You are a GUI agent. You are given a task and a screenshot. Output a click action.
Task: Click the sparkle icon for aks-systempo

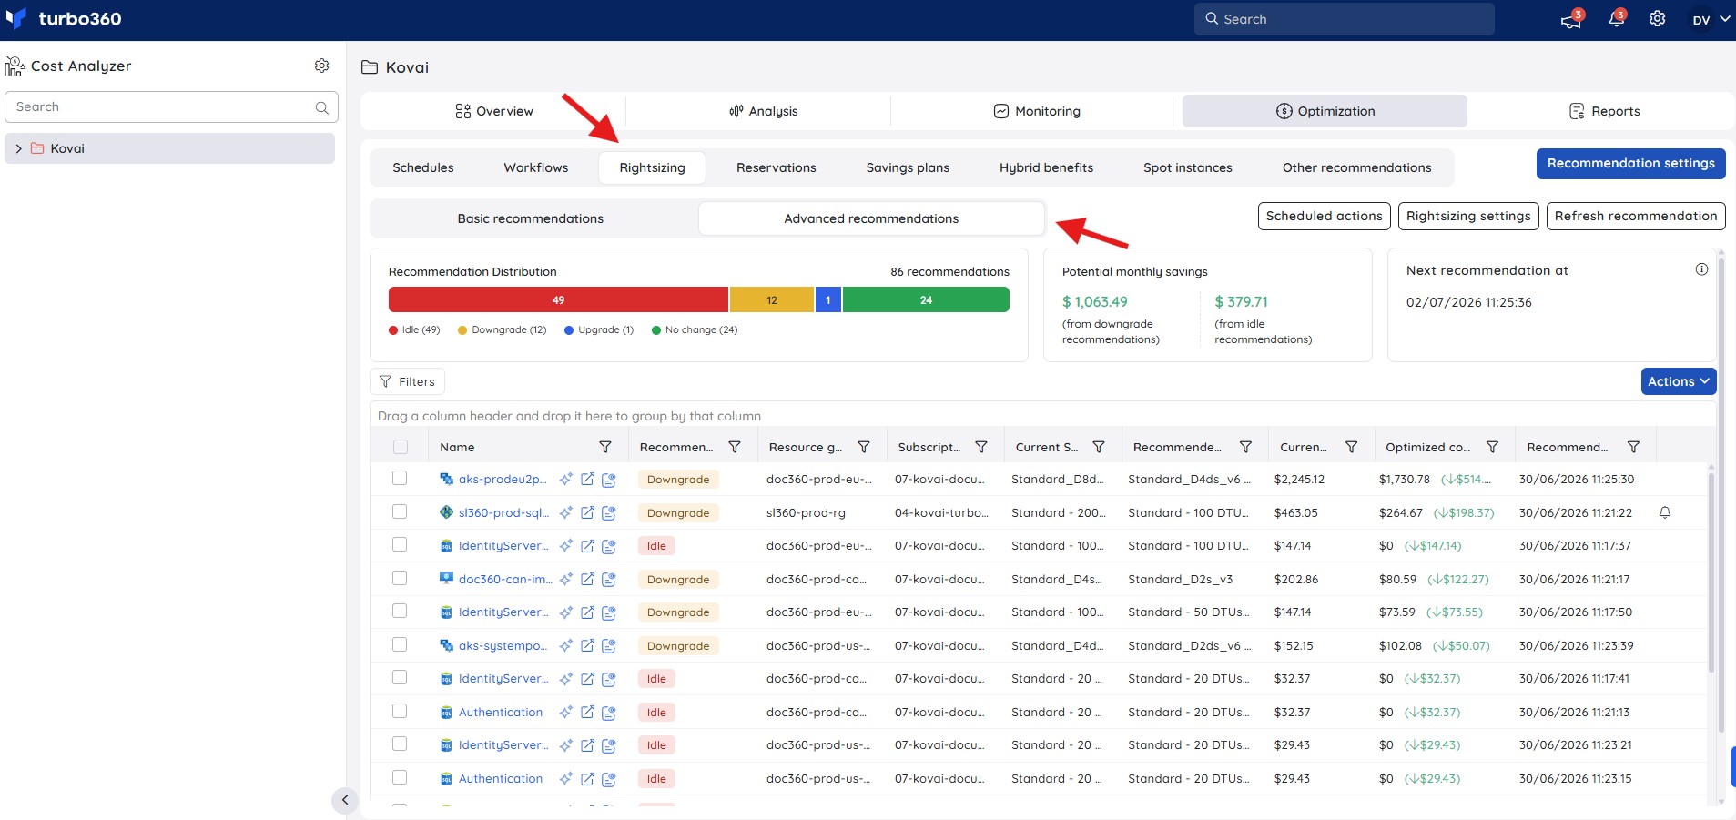coord(566,645)
